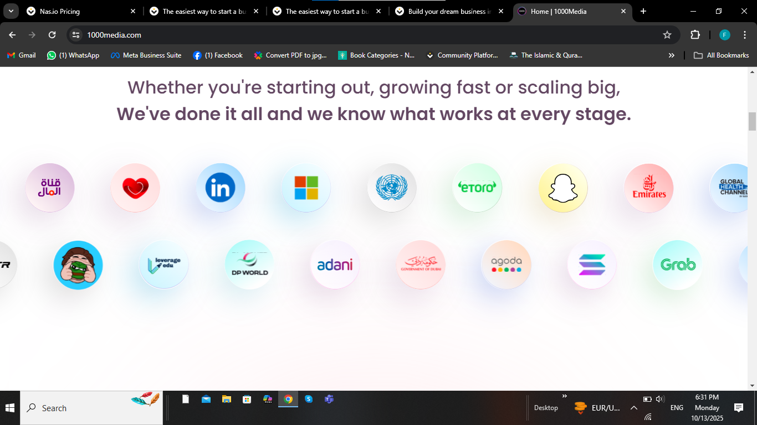
Task: Click the Snapchat ghost logo
Action: click(x=563, y=188)
